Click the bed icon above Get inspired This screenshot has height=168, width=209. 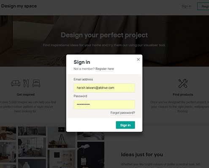tap(36, 83)
